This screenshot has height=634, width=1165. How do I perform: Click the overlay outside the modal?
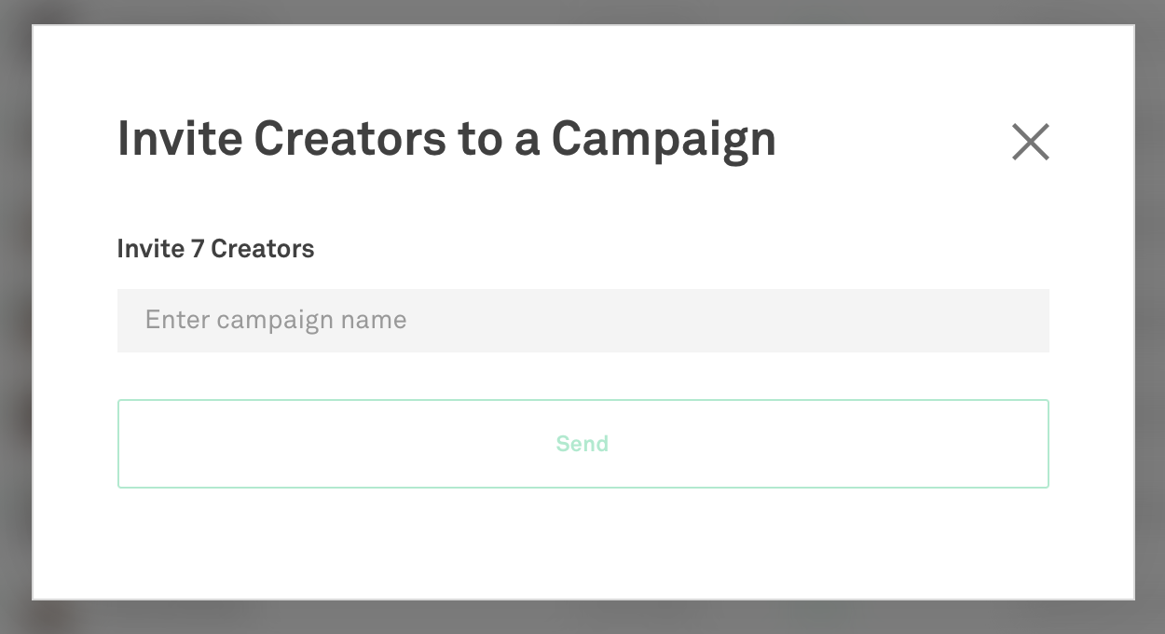click(x=16, y=317)
